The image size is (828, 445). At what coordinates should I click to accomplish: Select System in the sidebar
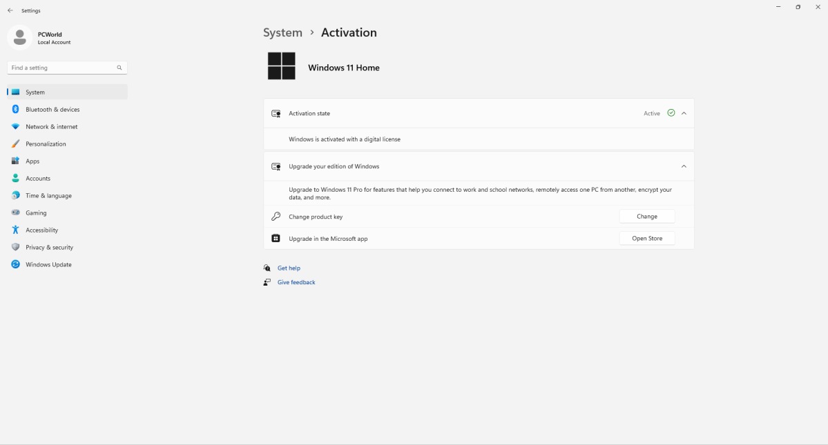click(x=35, y=92)
